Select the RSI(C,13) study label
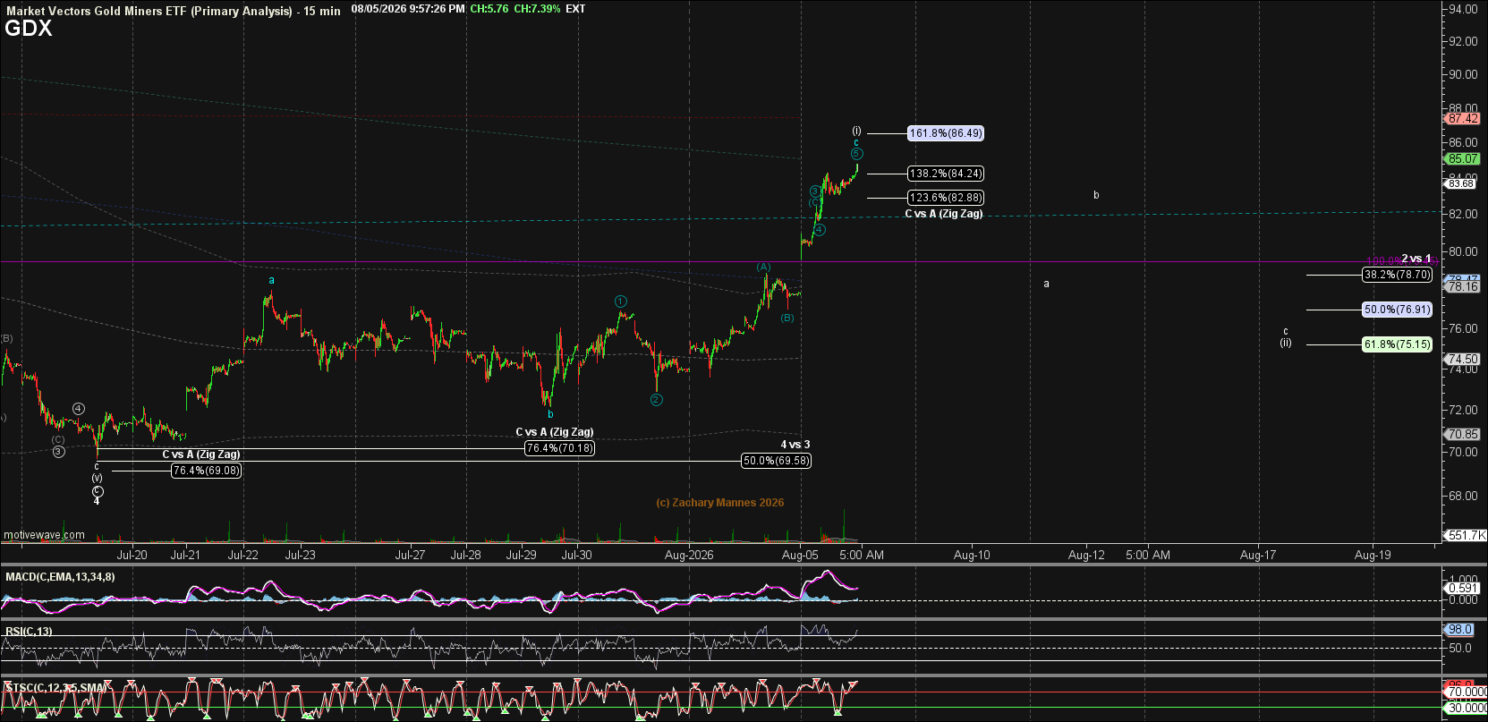 (29, 632)
